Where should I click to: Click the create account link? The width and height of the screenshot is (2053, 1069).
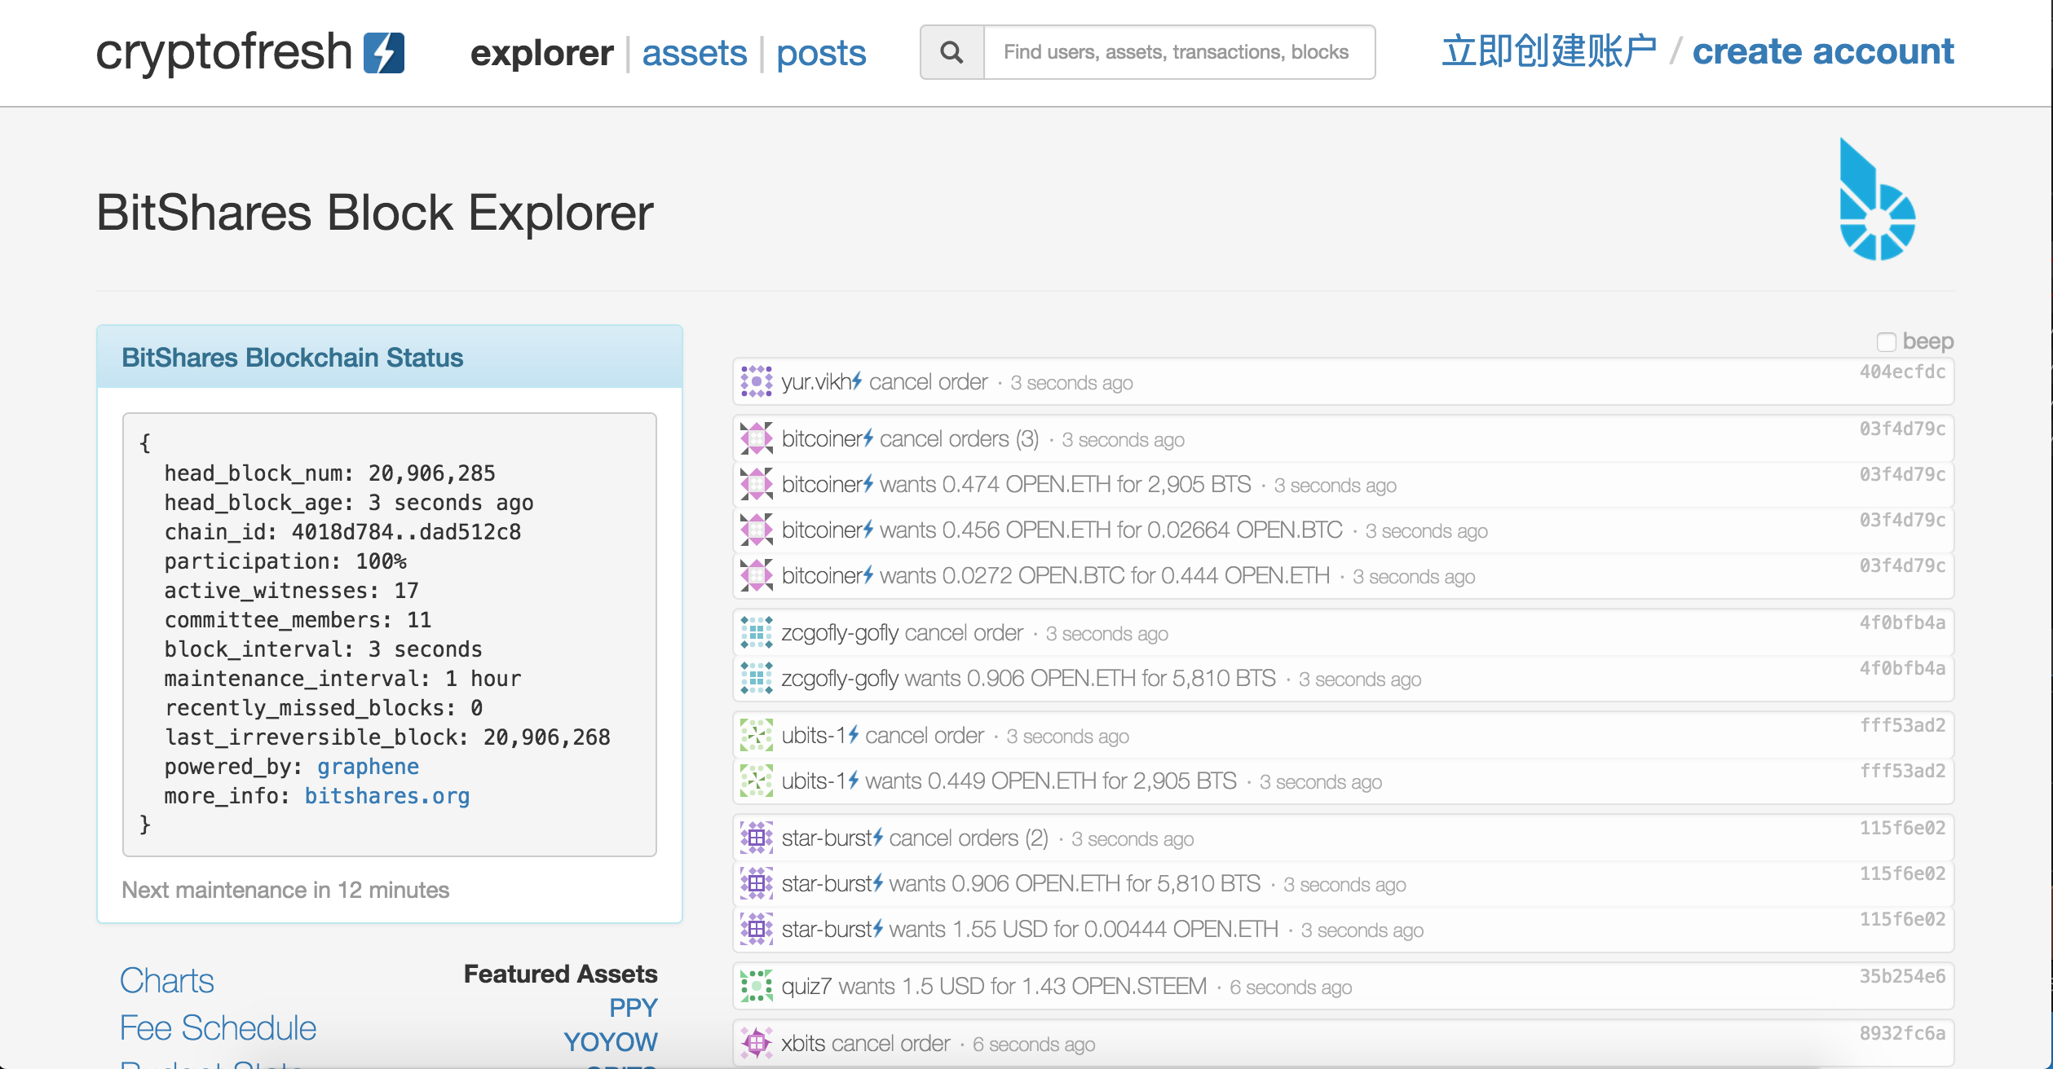pos(1823,51)
